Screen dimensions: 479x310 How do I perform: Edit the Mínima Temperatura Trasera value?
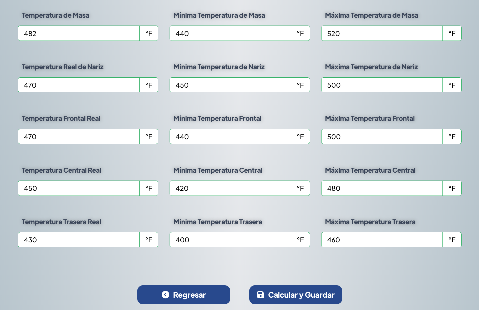[x=230, y=240]
